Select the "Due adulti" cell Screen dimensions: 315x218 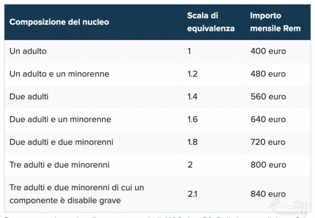click(x=29, y=97)
